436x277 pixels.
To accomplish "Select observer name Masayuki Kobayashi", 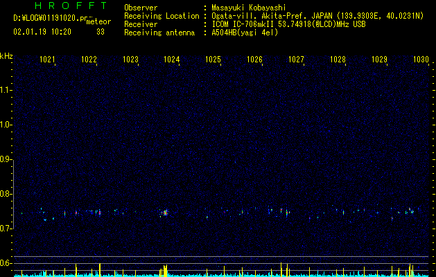I will point(249,8).
